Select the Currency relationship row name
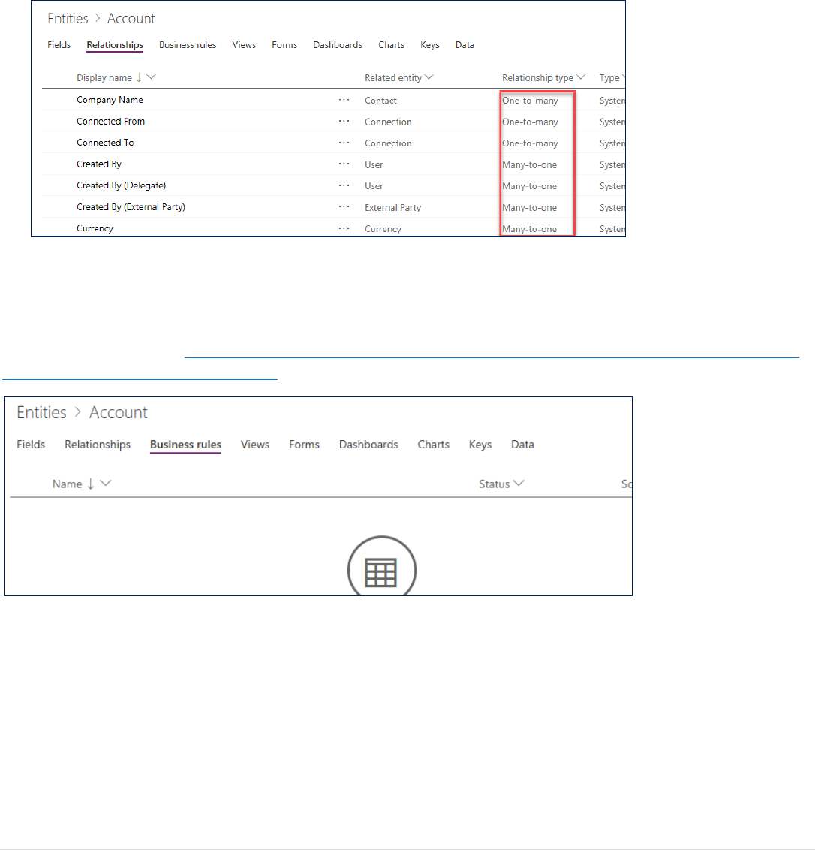 [x=95, y=228]
